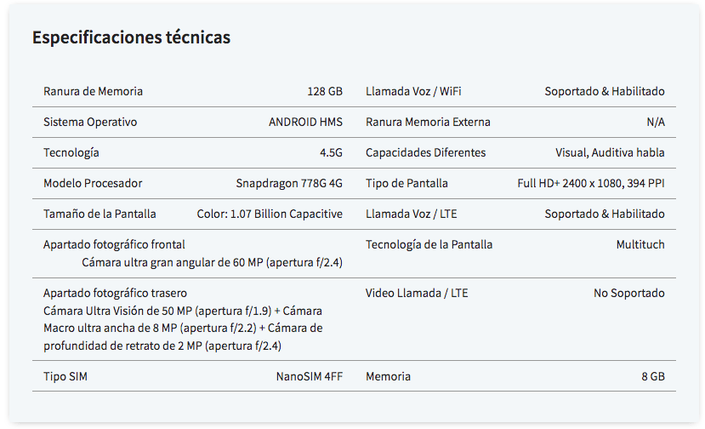Image resolution: width=705 pixels, height=429 pixels.
Task: Select the Memoria 8 GB value
Action: 653,376
